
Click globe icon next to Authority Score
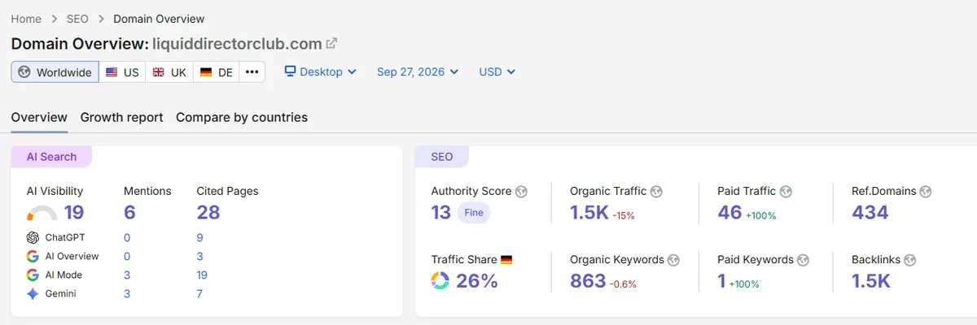tap(522, 192)
